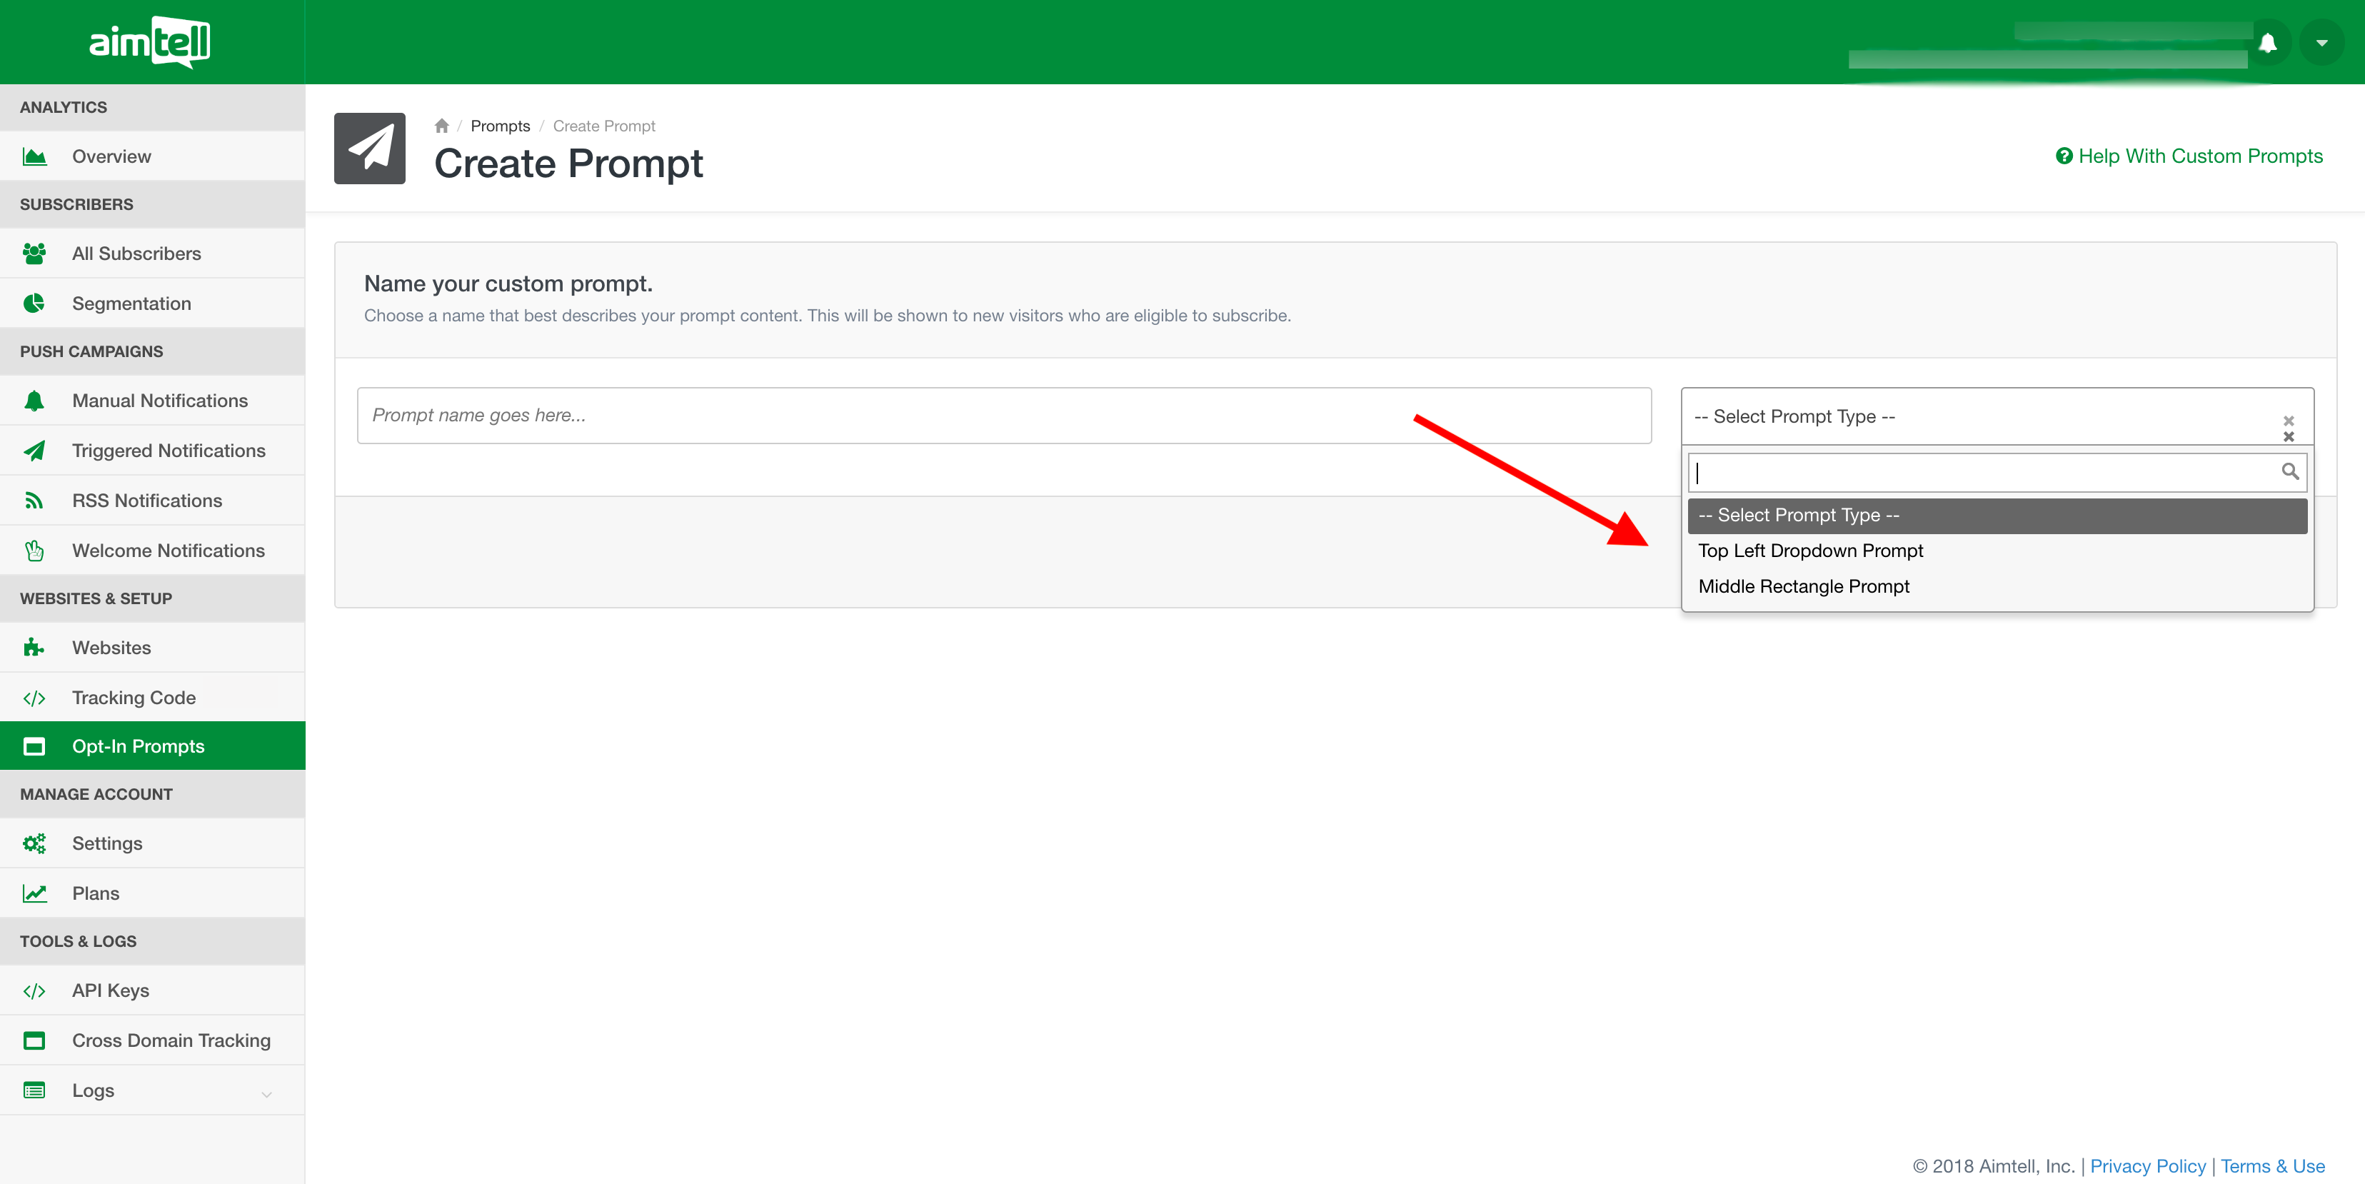The width and height of the screenshot is (2365, 1184).
Task: Click the home icon in breadcrumb
Action: tap(441, 126)
